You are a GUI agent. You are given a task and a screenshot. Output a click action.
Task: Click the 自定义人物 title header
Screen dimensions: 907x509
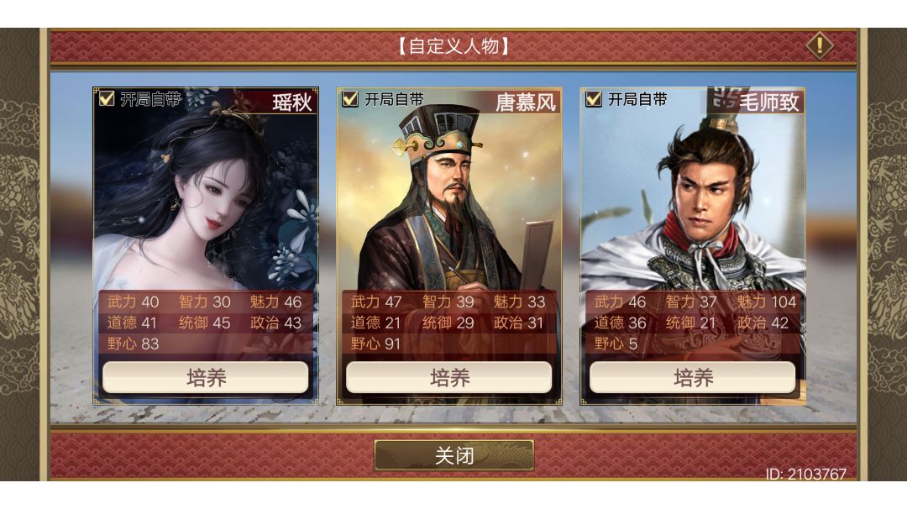[x=454, y=45]
